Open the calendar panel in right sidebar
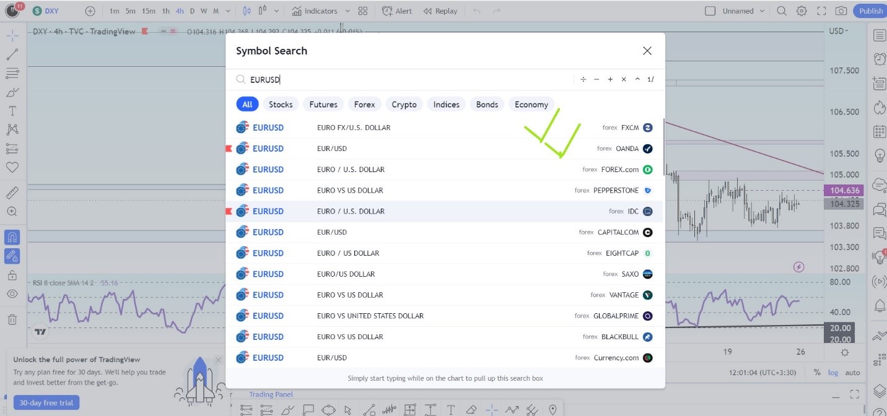Image resolution: width=887 pixels, height=416 pixels. 879,131
